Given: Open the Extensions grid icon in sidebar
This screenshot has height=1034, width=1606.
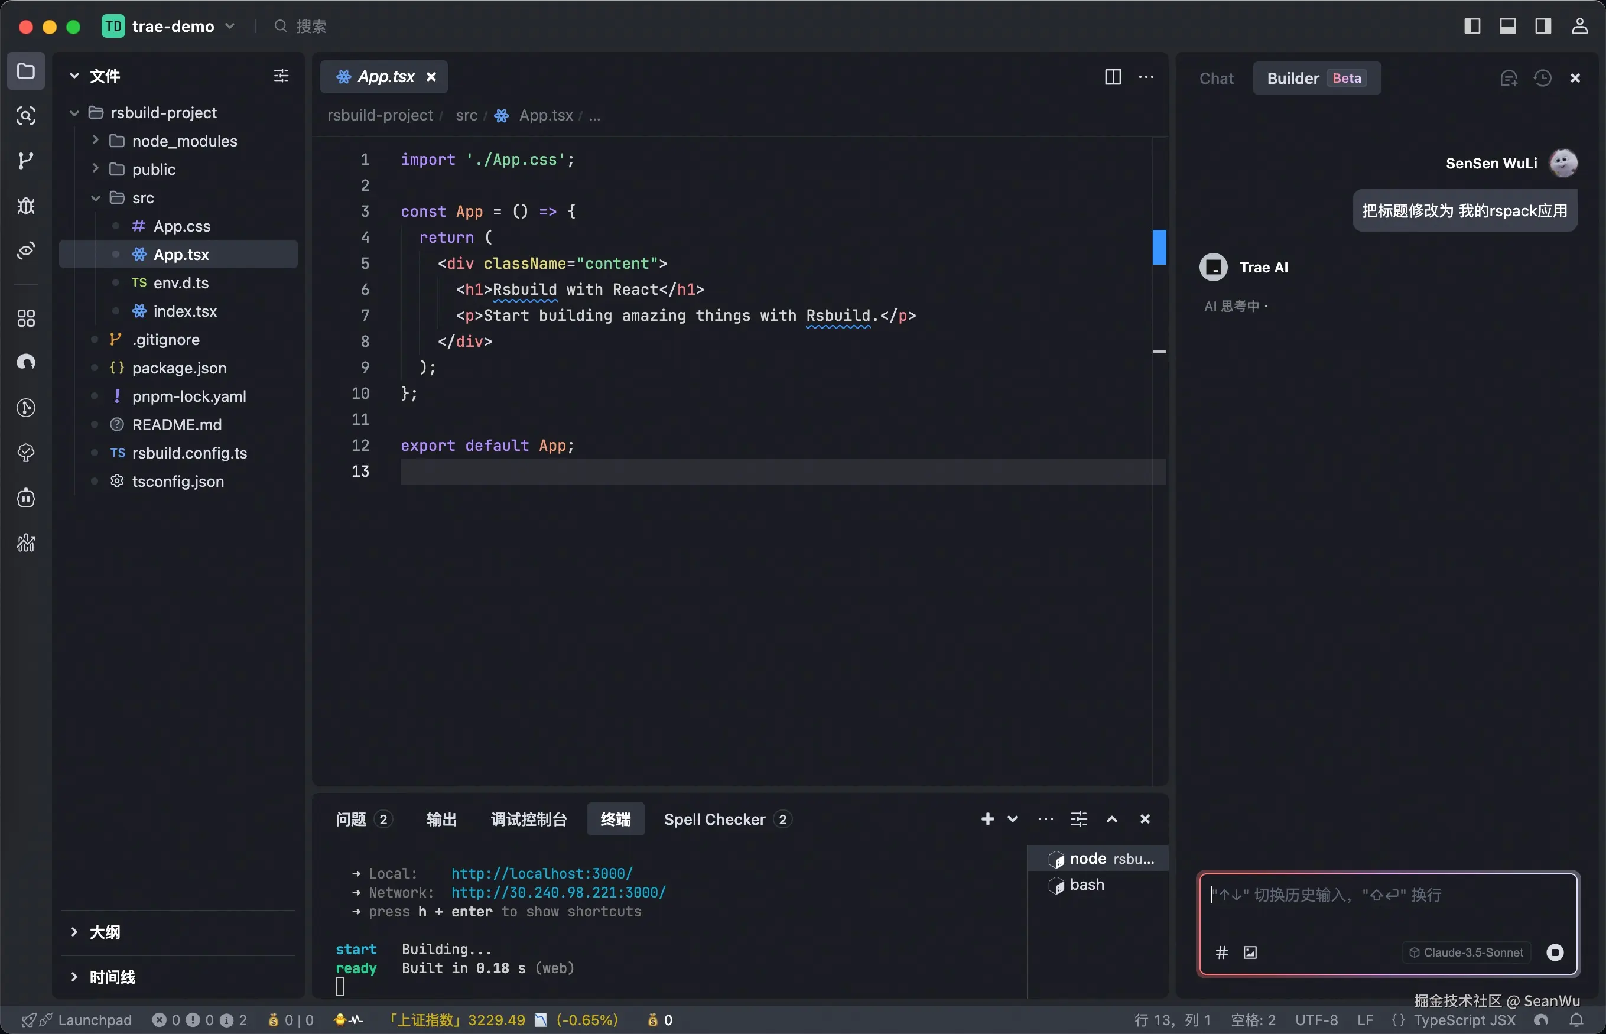Looking at the screenshot, I should click(25, 318).
